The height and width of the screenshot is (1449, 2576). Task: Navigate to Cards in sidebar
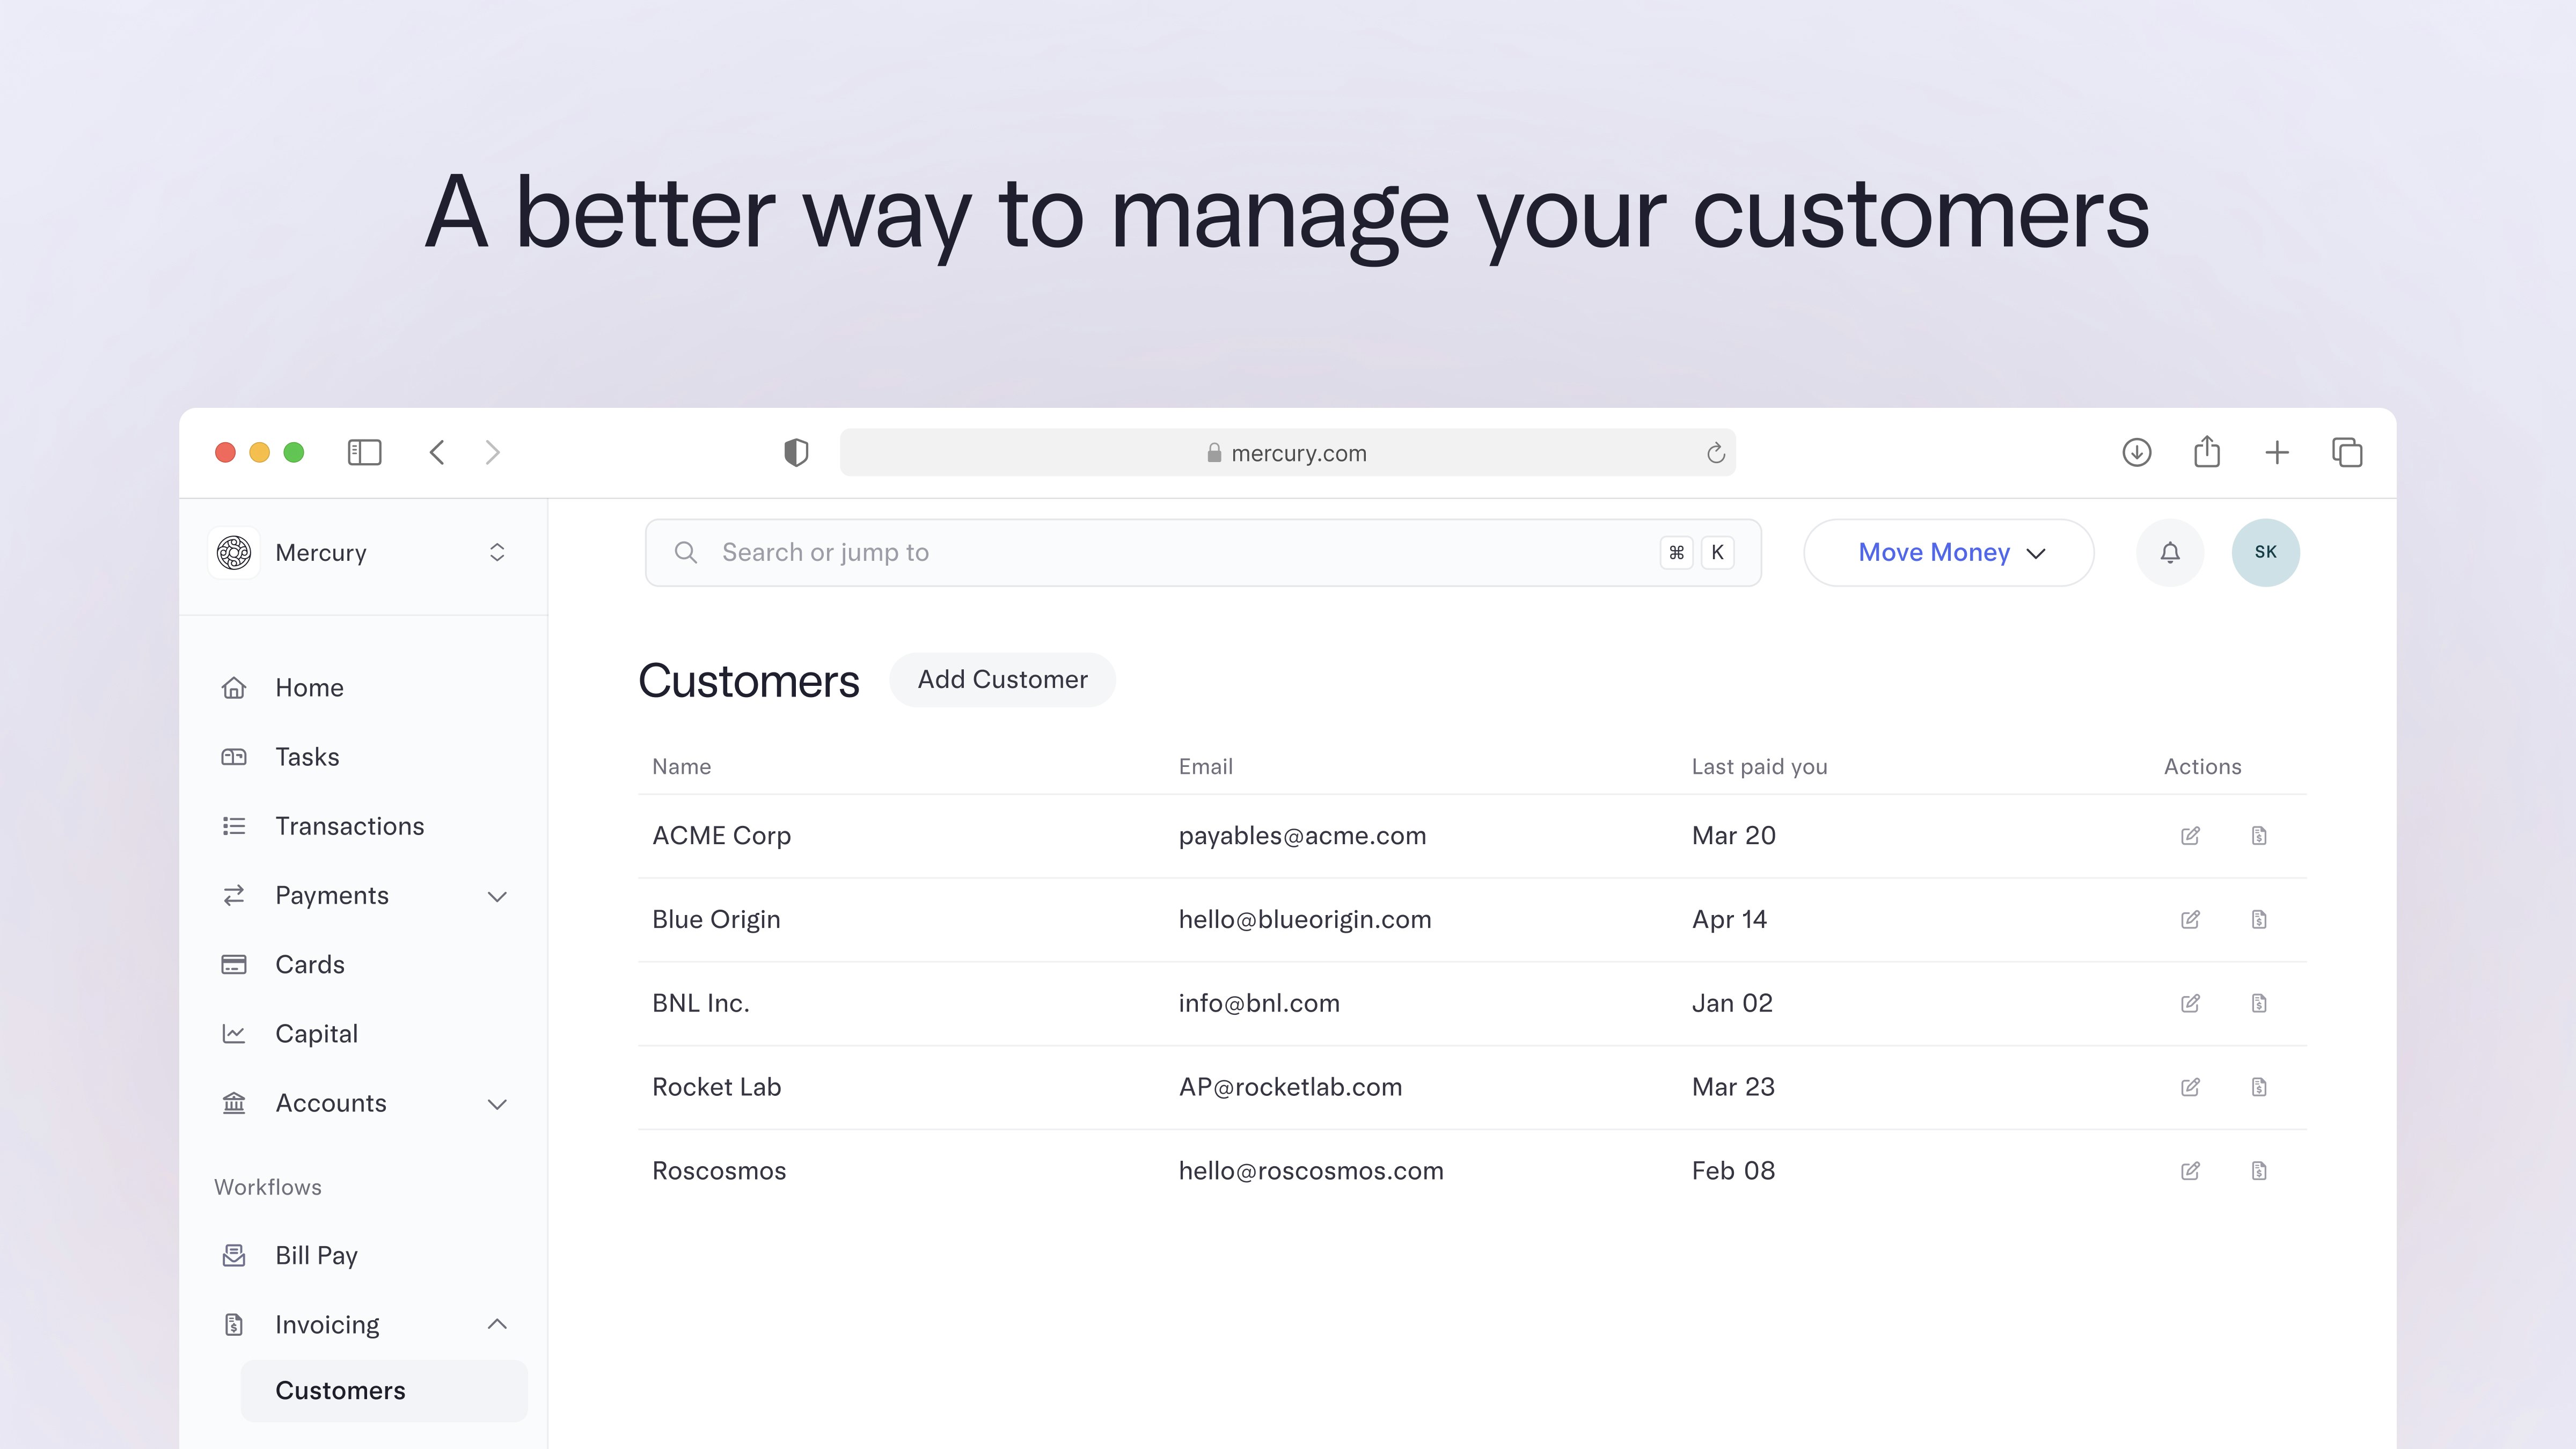[309, 965]
